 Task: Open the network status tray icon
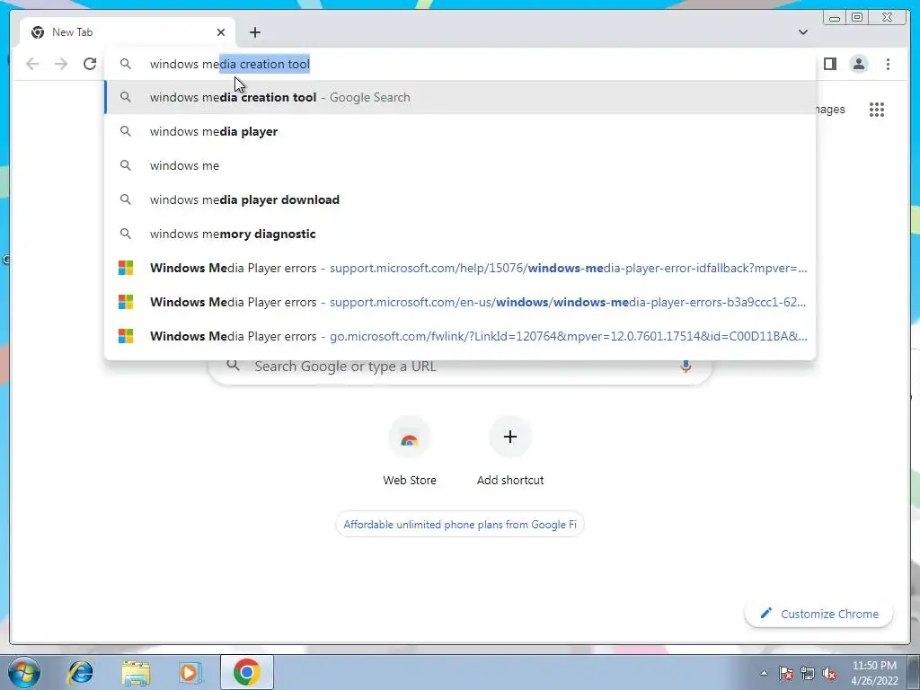point(808,673)
